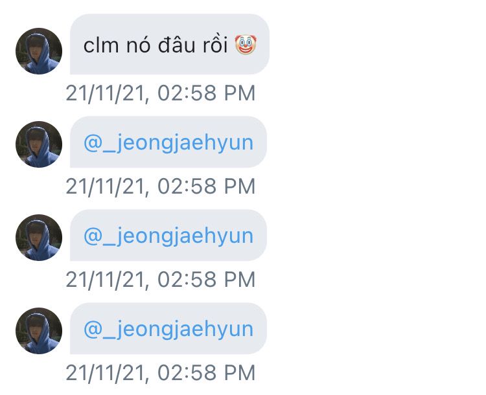Screen dimensions: 486x395
Task: Open the last @_jeongjaehyun mention link
Action: click(168, 329)
